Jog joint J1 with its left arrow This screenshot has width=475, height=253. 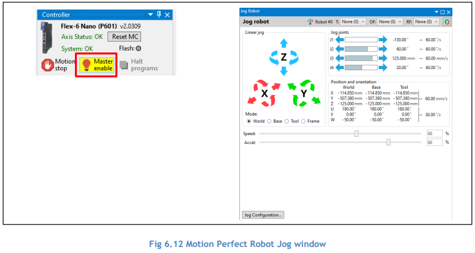coord(340,40)
